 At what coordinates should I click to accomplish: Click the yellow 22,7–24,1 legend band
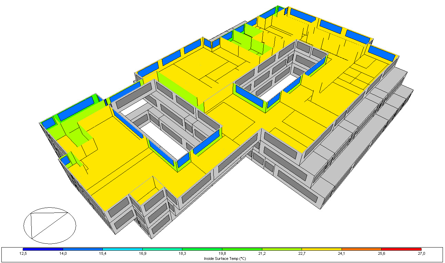[322, 249]
